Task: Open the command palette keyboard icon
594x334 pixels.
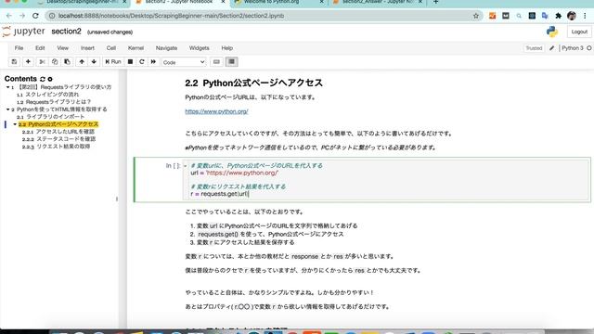Action: click(216, 62)
